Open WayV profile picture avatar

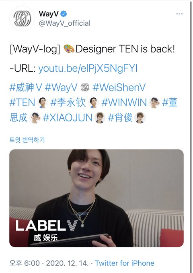22,18
